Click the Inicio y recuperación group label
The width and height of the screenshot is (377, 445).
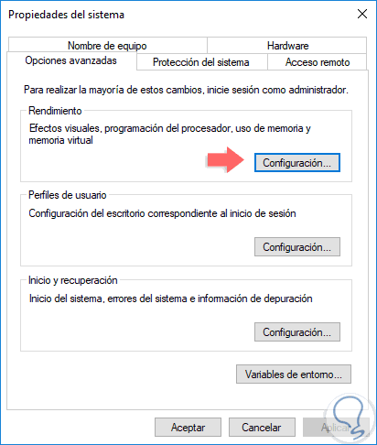coord(73,280)
